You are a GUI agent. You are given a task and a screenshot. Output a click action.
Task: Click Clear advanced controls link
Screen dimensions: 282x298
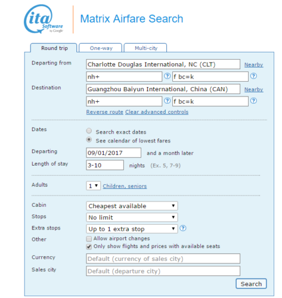click(x=157, y=112)
